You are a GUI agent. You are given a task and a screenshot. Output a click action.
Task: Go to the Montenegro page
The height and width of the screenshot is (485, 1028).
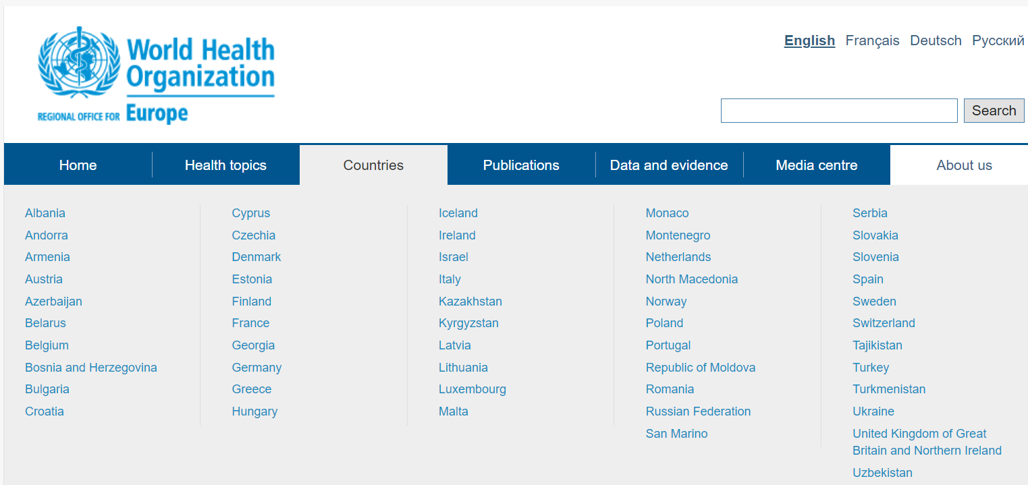678,235
